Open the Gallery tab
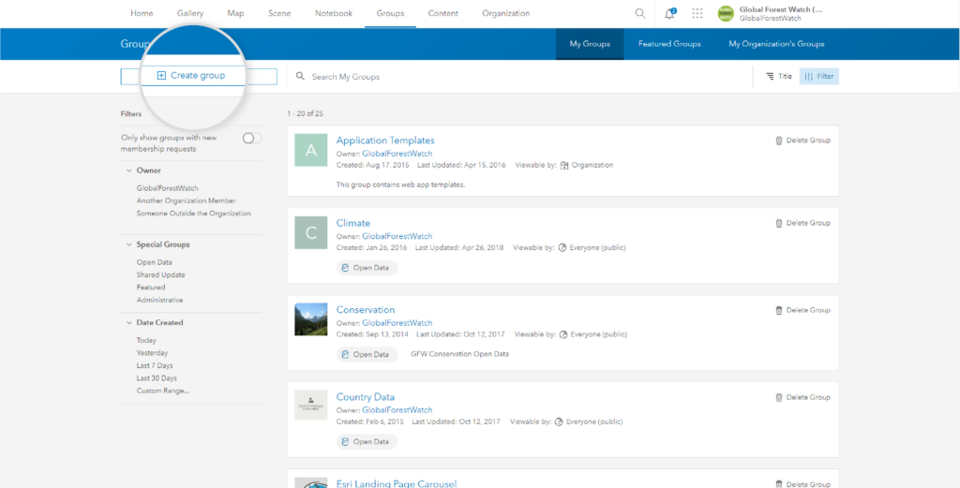960x488 pixels. (x=190, y=13)
